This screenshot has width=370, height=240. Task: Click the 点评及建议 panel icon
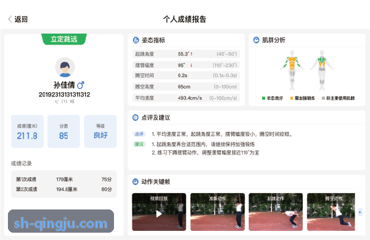(135, 117)
